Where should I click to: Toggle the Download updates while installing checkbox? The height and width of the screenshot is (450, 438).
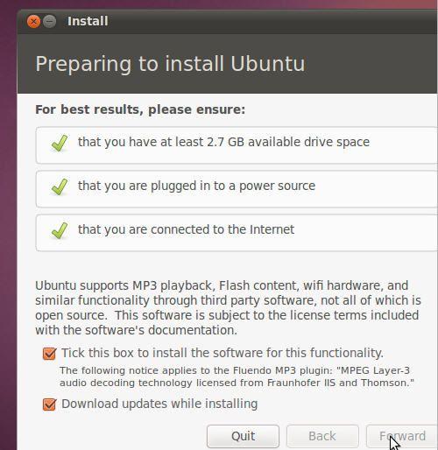49,404
